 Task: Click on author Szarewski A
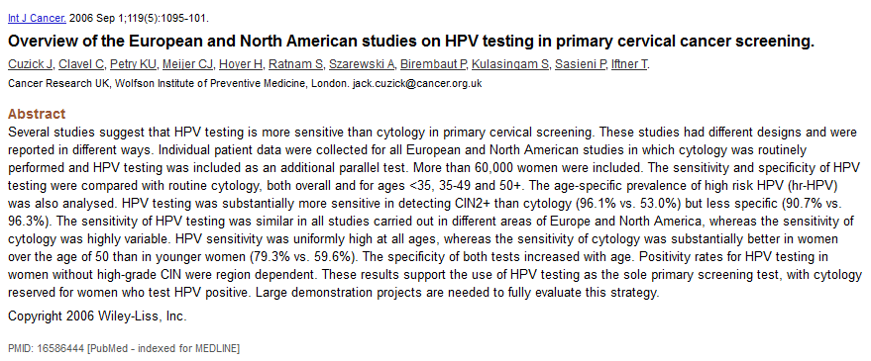coord(362,65)
